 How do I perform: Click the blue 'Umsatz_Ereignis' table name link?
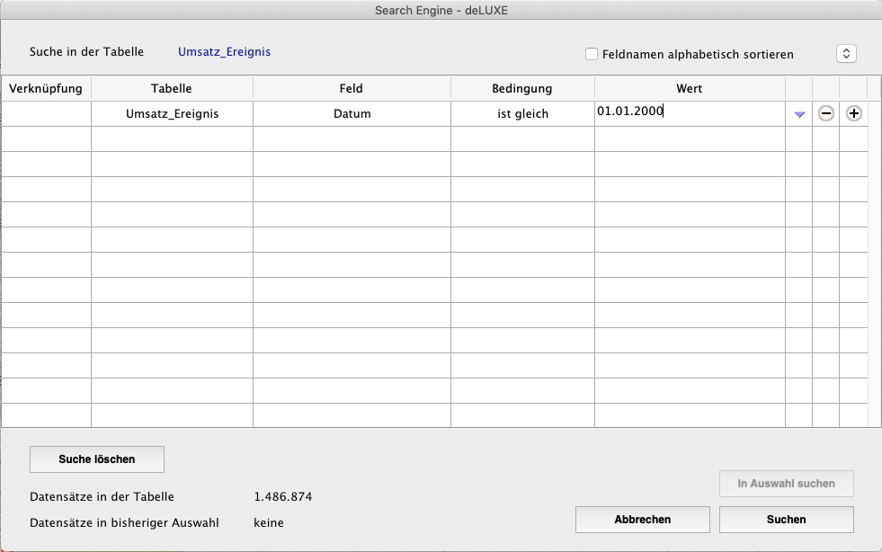[224, 52]
